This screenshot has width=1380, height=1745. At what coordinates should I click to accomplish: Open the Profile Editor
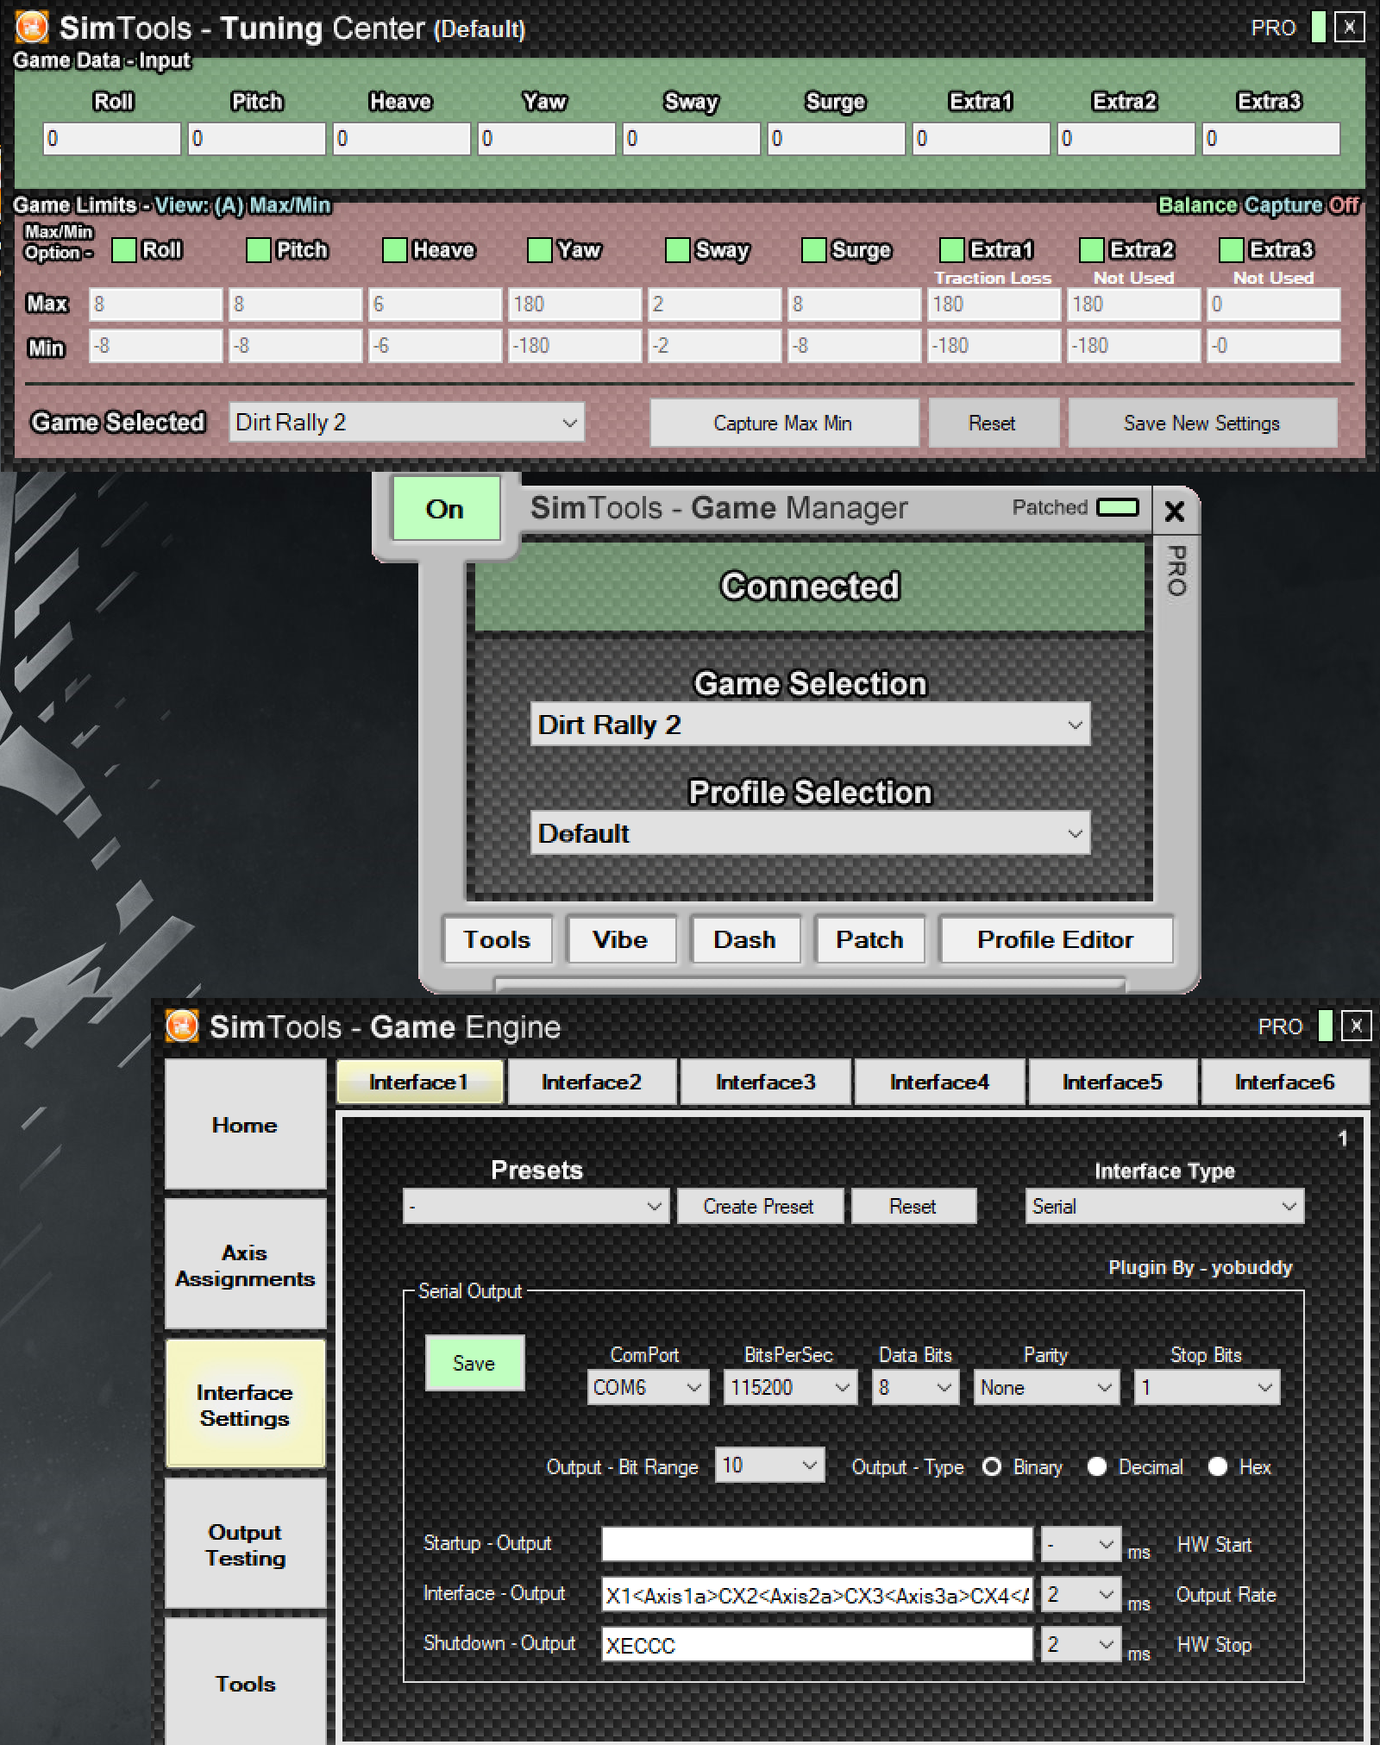click(1056, 939)
